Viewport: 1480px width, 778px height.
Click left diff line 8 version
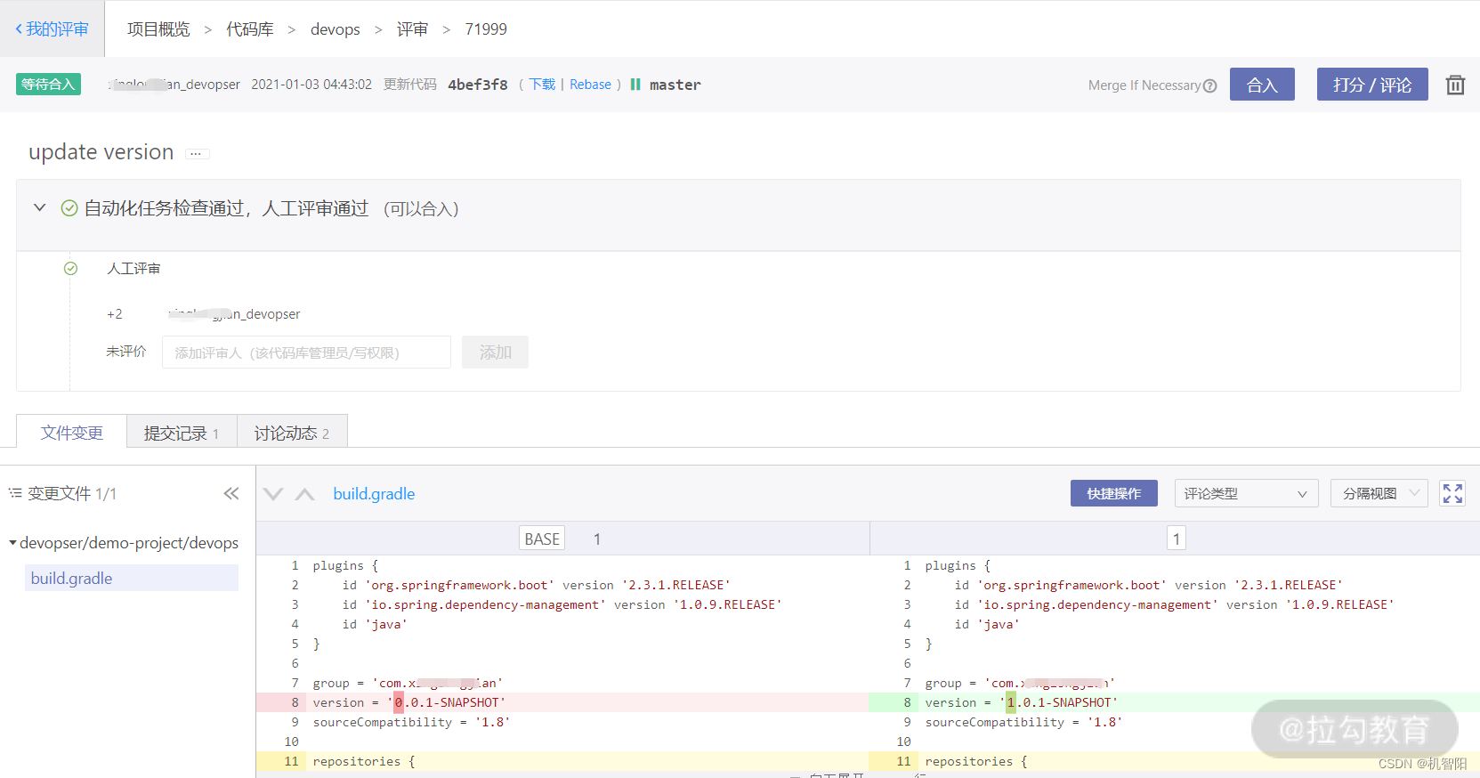click(562, 702)
